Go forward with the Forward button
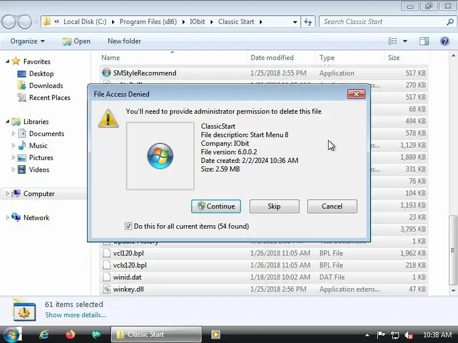Screen dimensions: 458x343 point(25,22)
